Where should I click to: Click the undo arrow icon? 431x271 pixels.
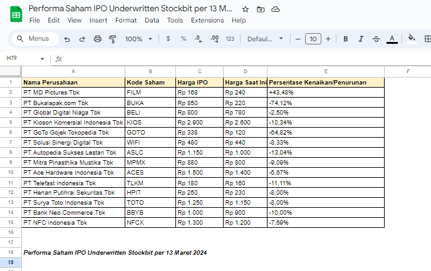pyautogui.click(x=67, y=39)
